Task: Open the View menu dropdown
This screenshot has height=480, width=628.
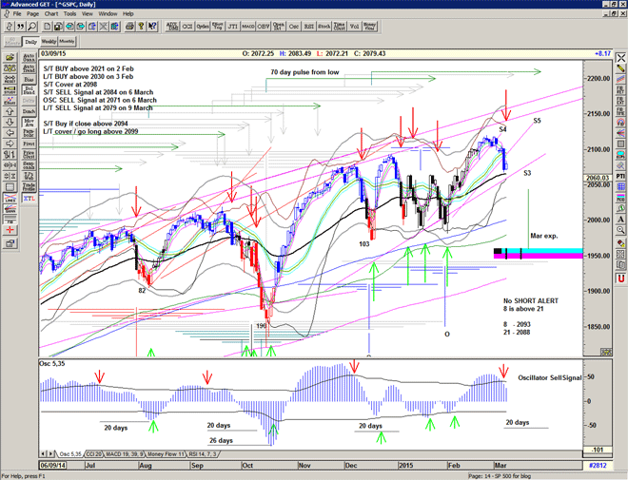Action: (x=88, y=14)
